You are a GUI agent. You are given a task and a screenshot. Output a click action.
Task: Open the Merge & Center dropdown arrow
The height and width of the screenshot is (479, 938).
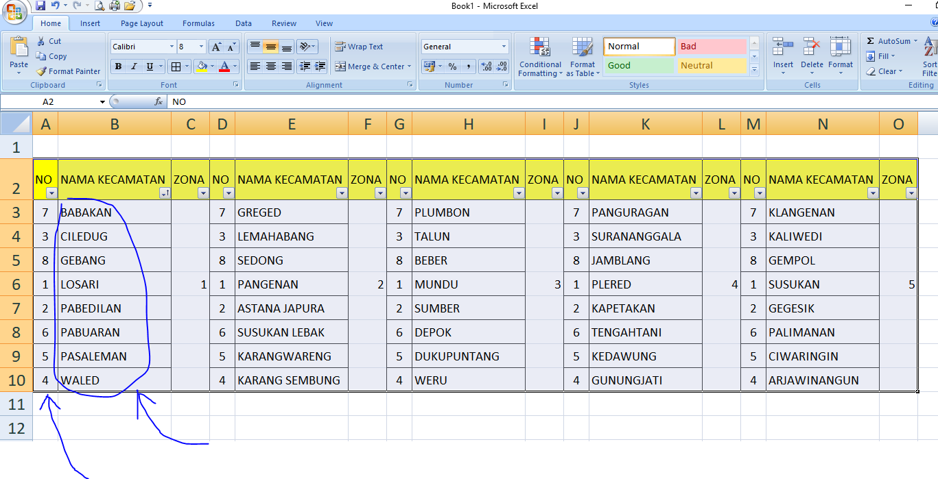pyautogui.click(x=410, y=66)
